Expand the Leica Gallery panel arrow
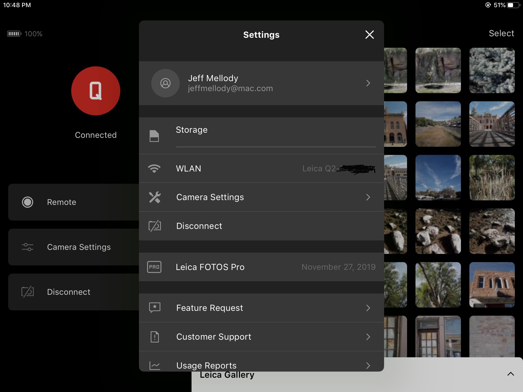The height and width of the screenshot is (392, 523). pos(510,374)
